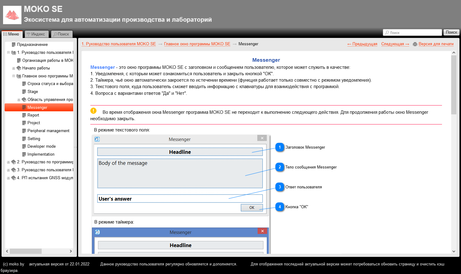Collapse the 1. Руководство пользователя node
This screenshot has height=274, width=461.
point(8,53)
